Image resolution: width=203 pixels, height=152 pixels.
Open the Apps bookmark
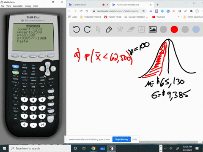[x=73, y=17]
